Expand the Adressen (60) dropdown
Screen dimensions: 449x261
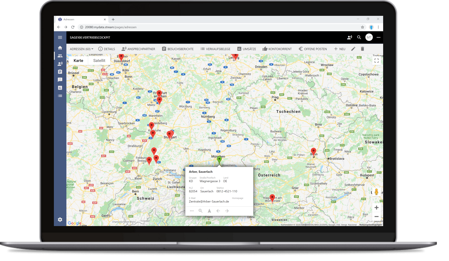[81, 49]
